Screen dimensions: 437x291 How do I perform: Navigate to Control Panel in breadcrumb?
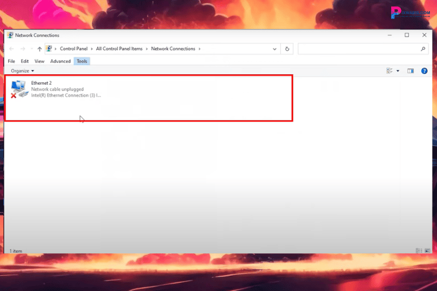pos(74,49)
